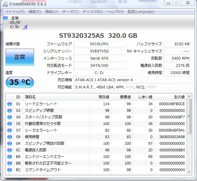Click the status orb for コマンドタイムアウト row
Screen dimensions: 197x181
[10, 170]
